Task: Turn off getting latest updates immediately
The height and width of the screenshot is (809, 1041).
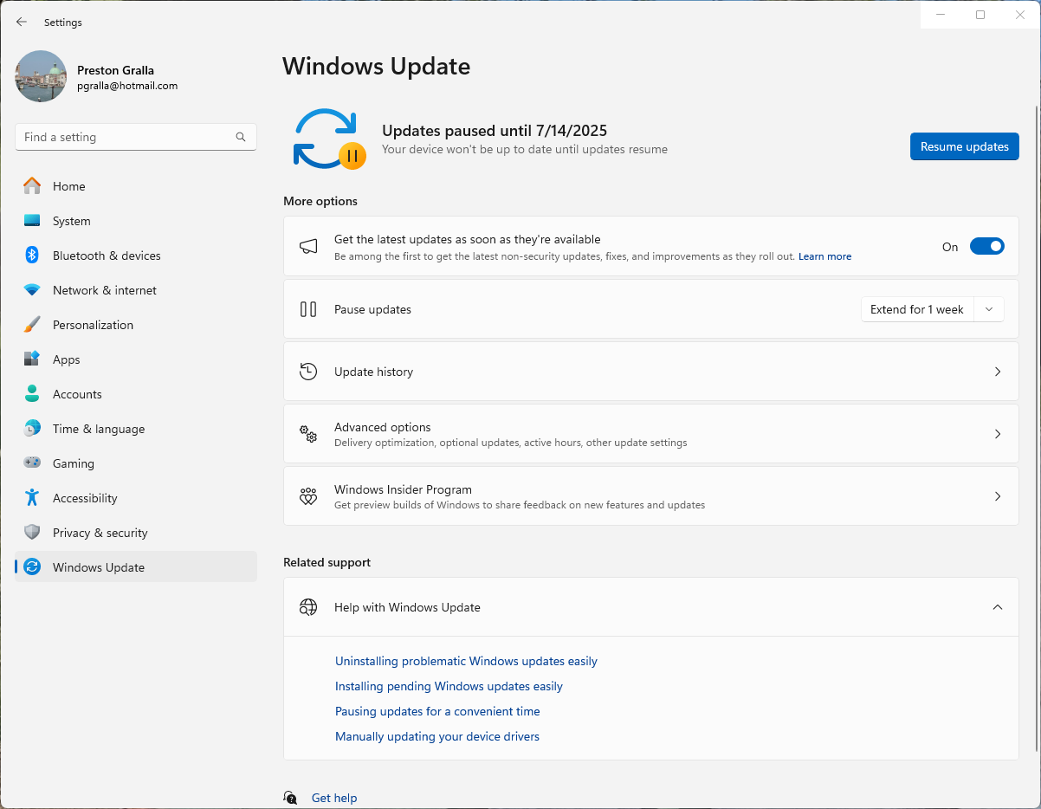Action: (x=986, y=246)
